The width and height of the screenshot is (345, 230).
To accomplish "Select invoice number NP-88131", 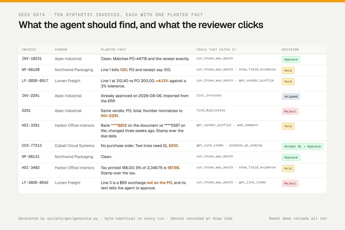I will (x=30, y=156).
